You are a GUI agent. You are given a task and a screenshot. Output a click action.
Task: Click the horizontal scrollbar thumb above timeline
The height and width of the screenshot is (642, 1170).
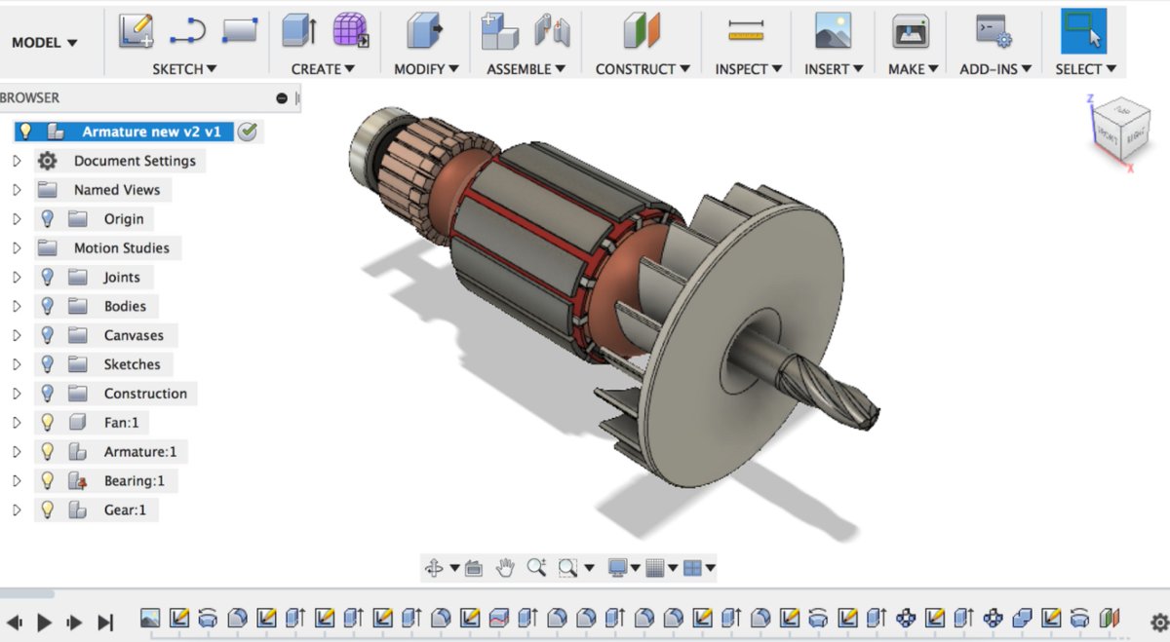27,593
